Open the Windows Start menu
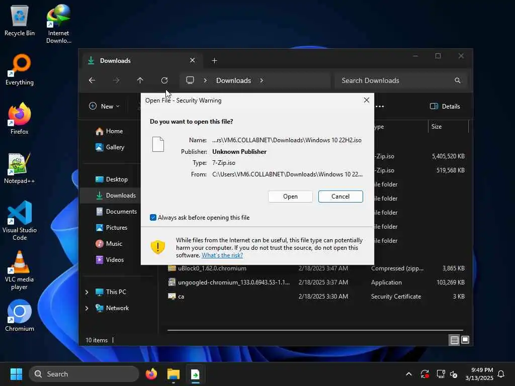515x386 pixels. click(16, 374)
